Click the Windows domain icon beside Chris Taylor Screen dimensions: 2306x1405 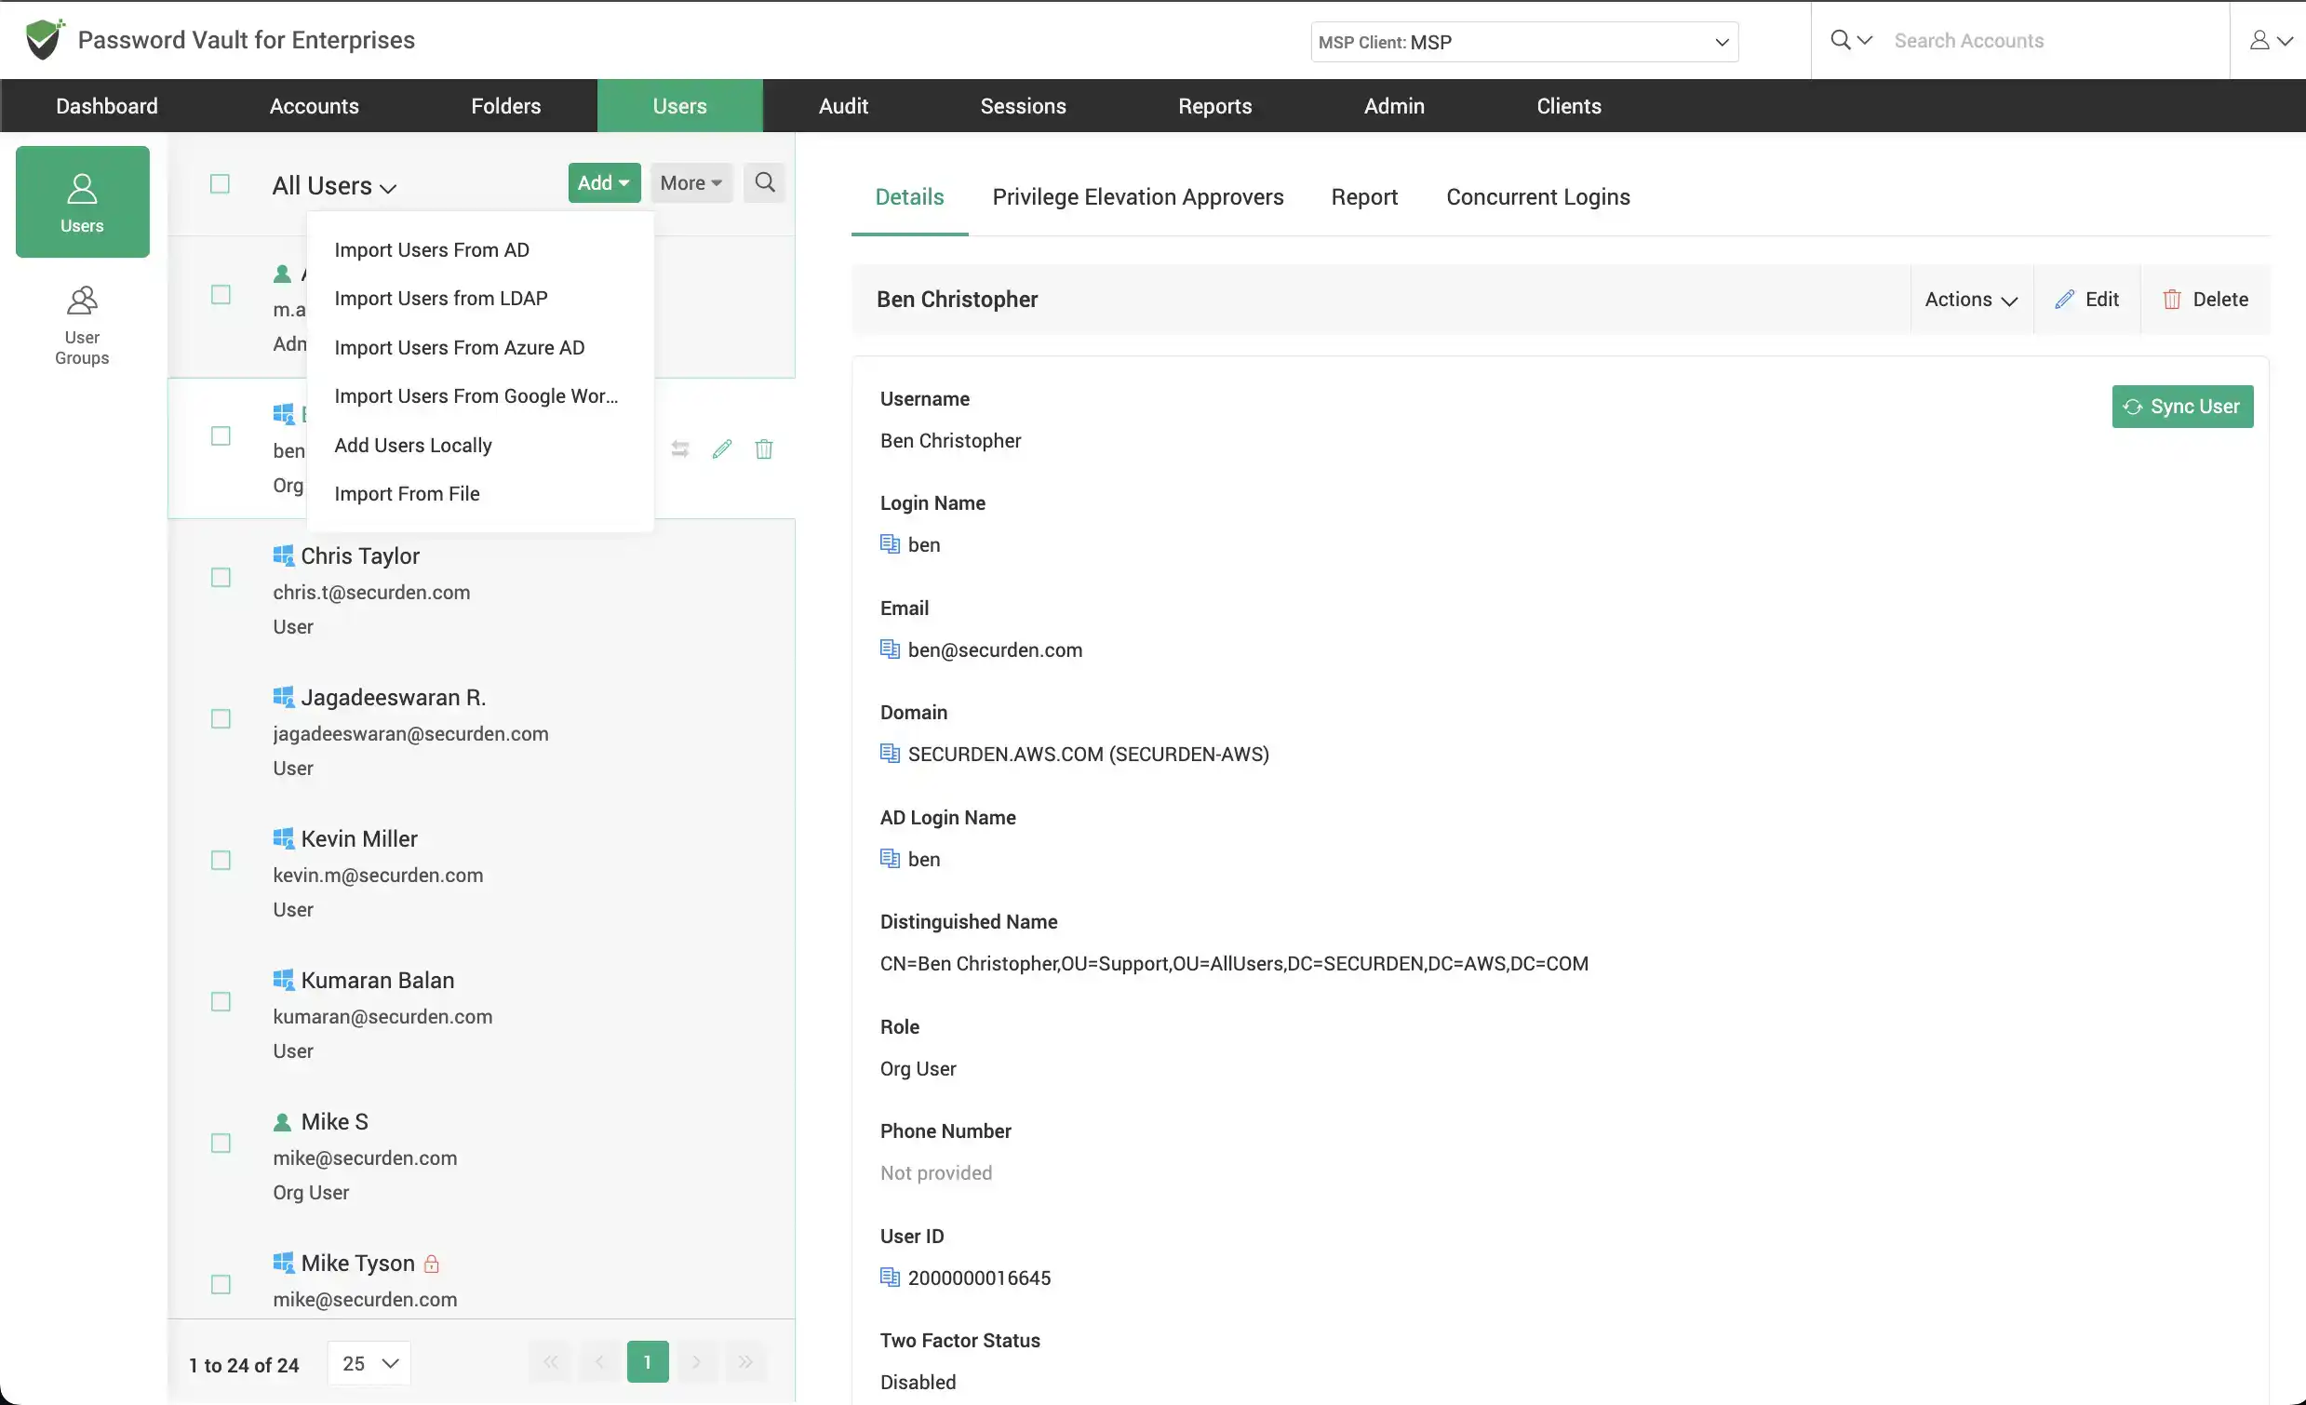coord(284,555)
